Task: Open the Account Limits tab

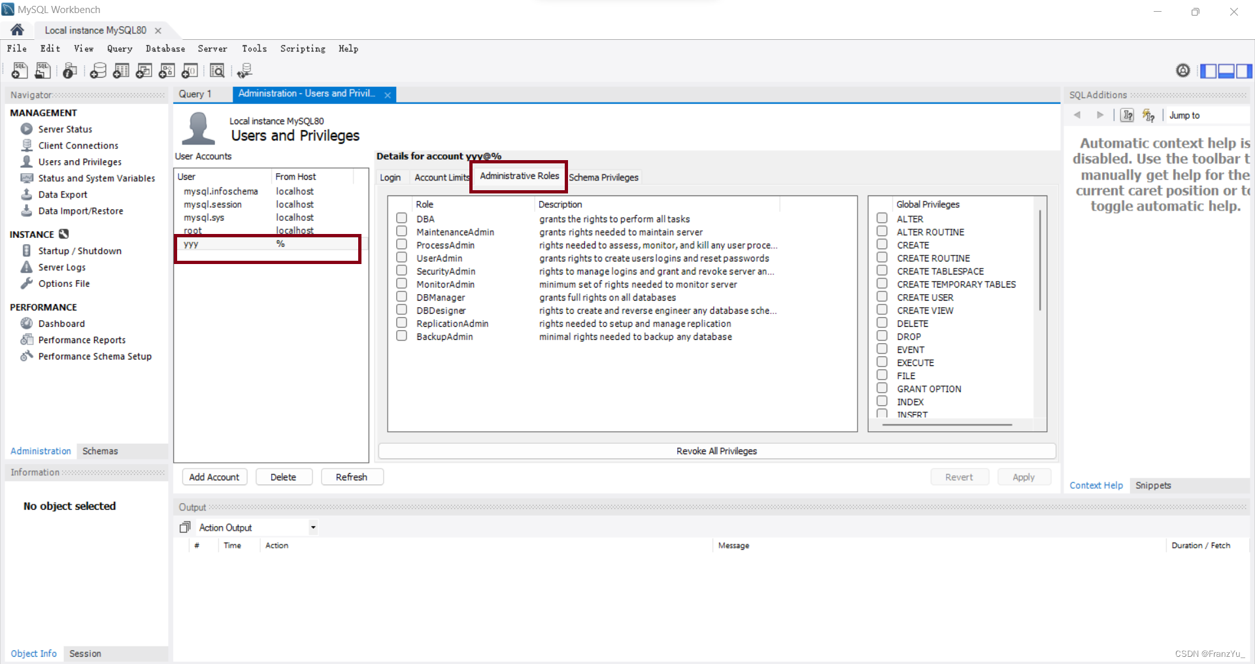Action: [x=442, y=177]
